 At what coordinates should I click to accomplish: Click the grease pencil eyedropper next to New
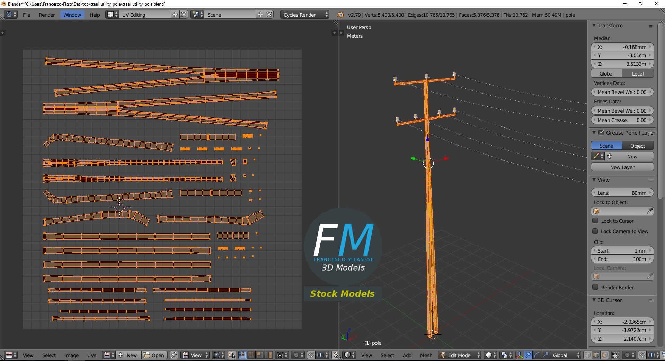coord(596,156)
